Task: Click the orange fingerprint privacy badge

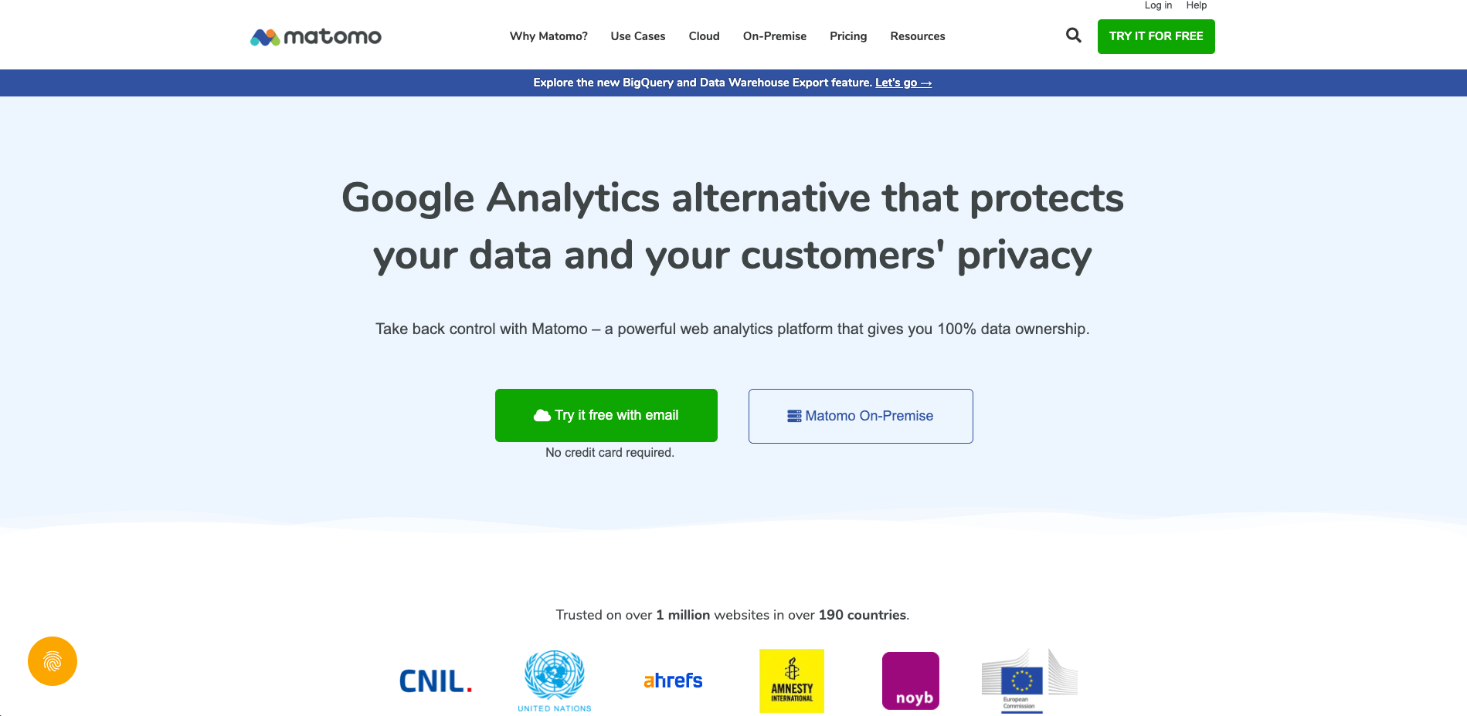Action: point(53,661)
